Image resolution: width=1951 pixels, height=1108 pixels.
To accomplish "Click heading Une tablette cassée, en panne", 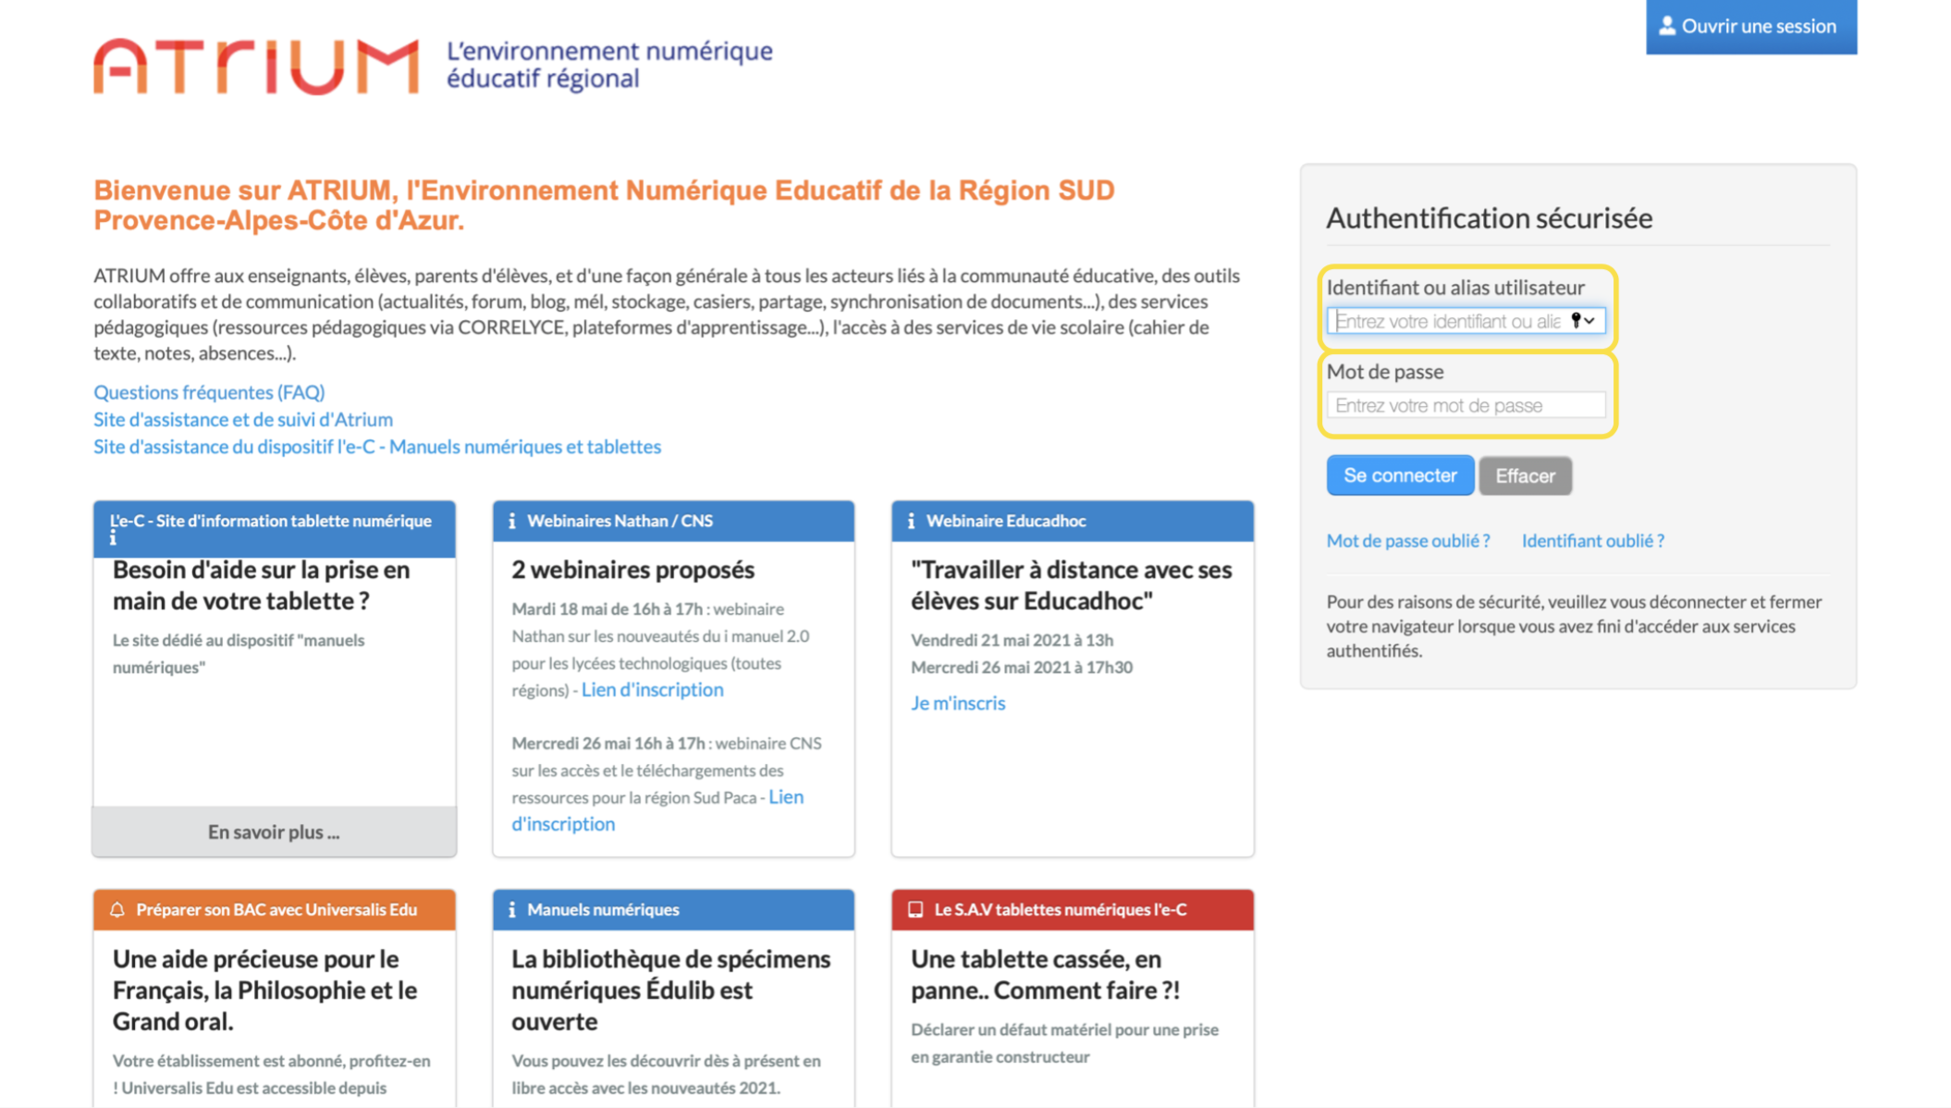I will (1045, 974).
